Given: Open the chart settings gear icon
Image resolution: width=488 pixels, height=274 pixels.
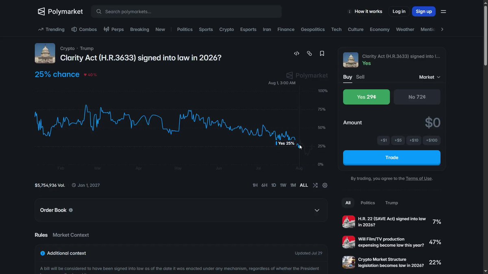Looking at the screenshot, I should click(x=325, y=185).
